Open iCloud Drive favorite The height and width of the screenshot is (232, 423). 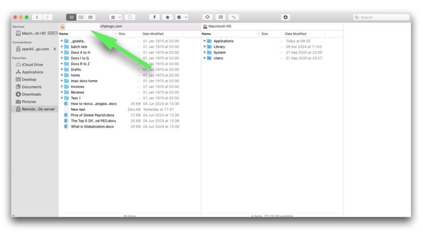[x=35, y=65]
